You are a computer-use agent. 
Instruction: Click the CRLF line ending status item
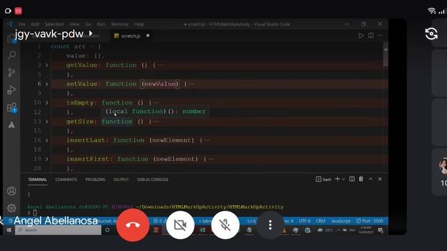coord(321,221)
